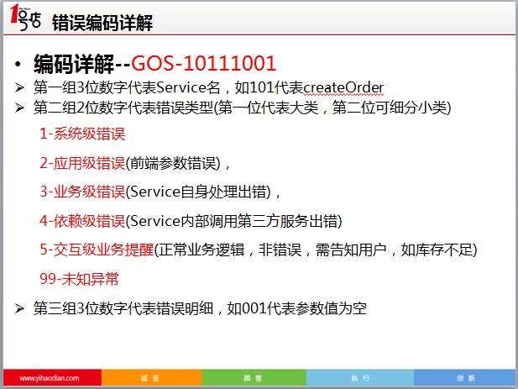Click the line about '第一组3位数字代表Service名'
Screen dimensions: 518x389
(208, 87)
